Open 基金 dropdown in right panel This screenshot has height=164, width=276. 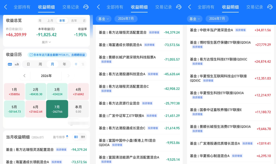coord(195,19)
